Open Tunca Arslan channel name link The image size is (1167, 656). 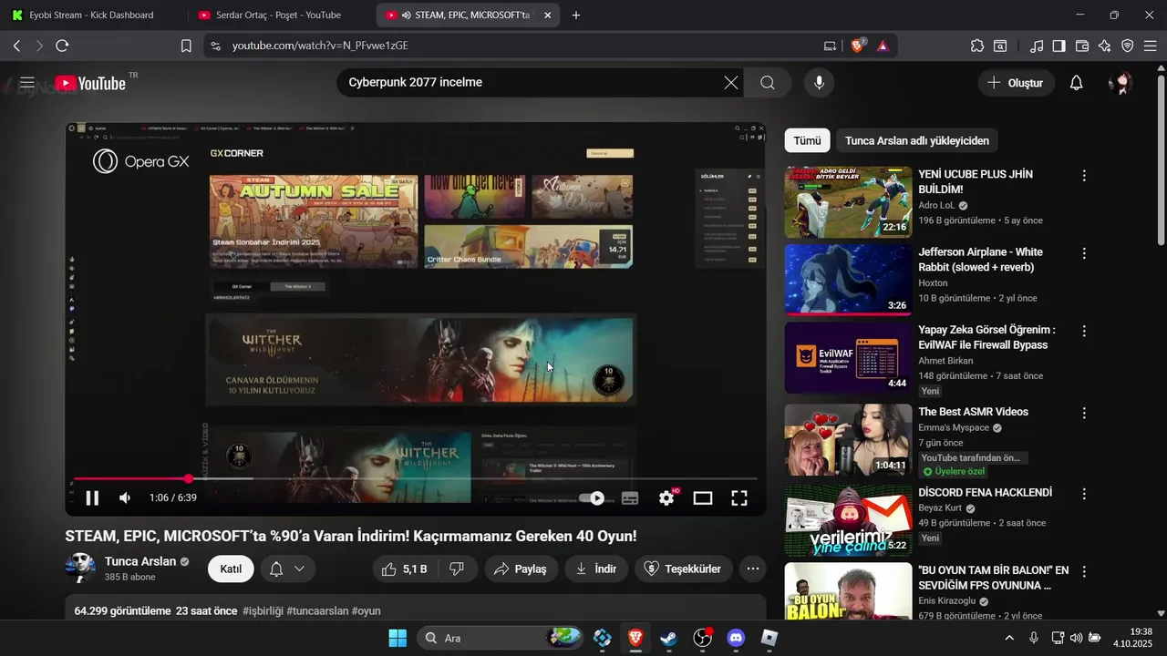(x=140, y=561)
